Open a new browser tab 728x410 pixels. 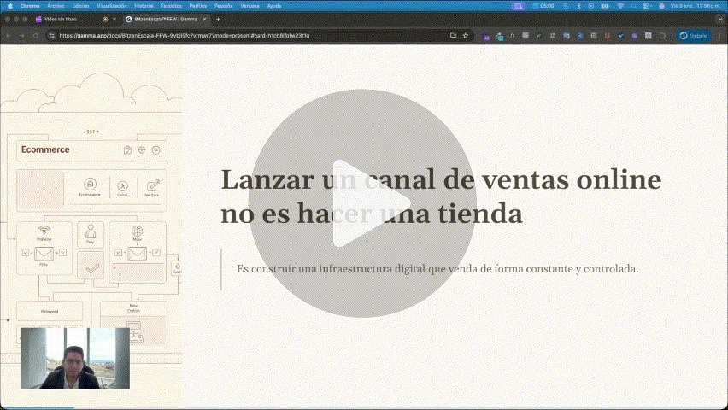point(218,19)
